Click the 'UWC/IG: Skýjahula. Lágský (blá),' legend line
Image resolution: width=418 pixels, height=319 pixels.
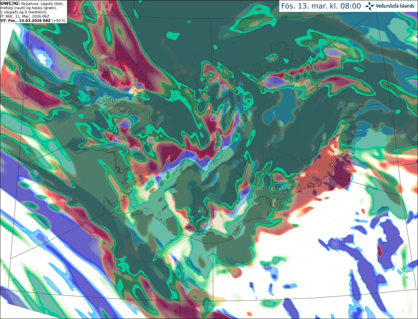click(x=32, y=3)
